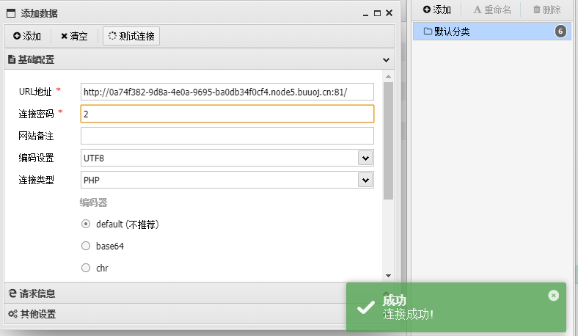The height and width of the screenshot is (336, 578).
Task: Collapse the 基础配置 section chevron
Action: 387,60
